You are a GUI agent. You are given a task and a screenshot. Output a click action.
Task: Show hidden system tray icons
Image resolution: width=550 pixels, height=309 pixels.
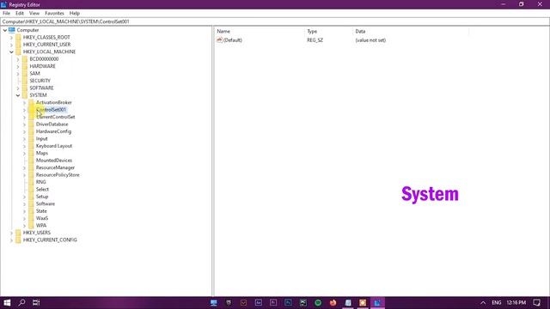483,303
